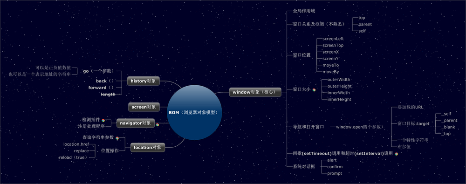Select the 全局作用域 branch
466x184 pixels.
coord(304,11)
